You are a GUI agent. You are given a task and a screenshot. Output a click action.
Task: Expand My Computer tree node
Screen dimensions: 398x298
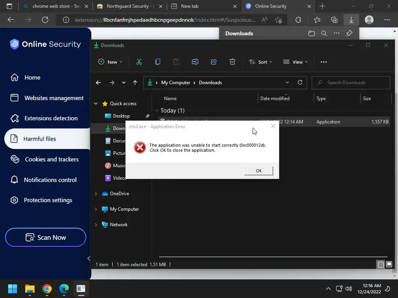pos(96,209)
